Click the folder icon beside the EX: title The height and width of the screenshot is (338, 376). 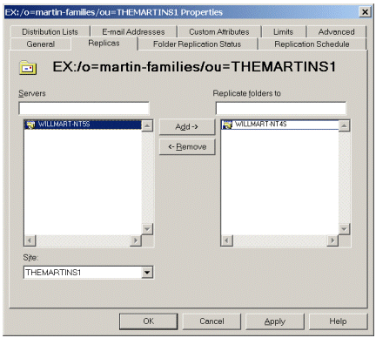coord(28,68)
